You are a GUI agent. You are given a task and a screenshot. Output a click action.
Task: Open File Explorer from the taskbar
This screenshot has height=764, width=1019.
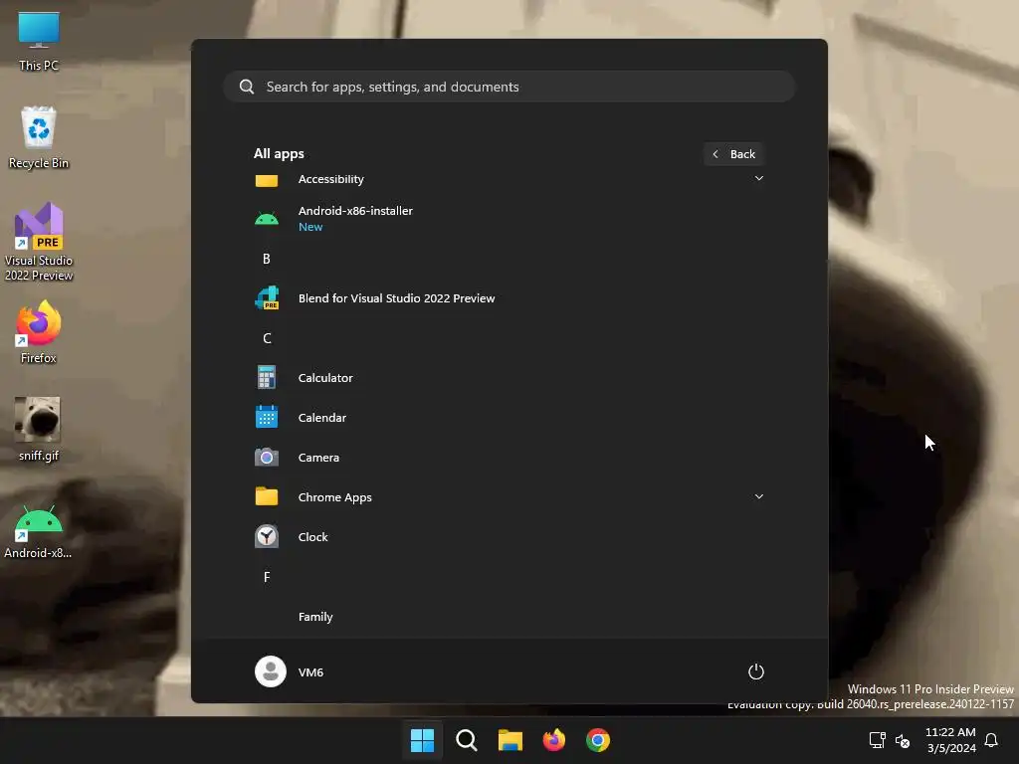[510, 740]
